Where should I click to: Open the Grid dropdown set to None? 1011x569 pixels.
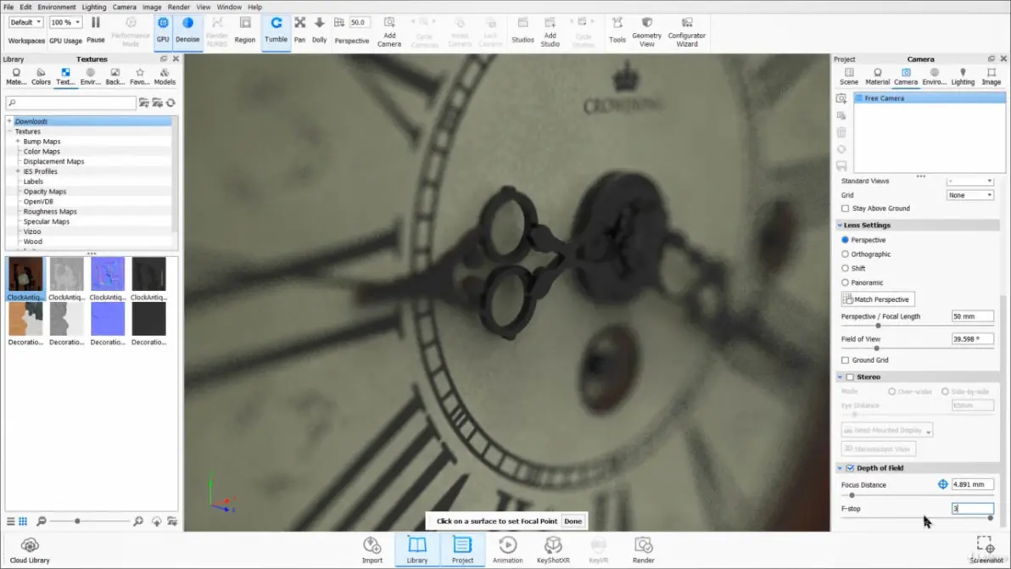(969, 194)
